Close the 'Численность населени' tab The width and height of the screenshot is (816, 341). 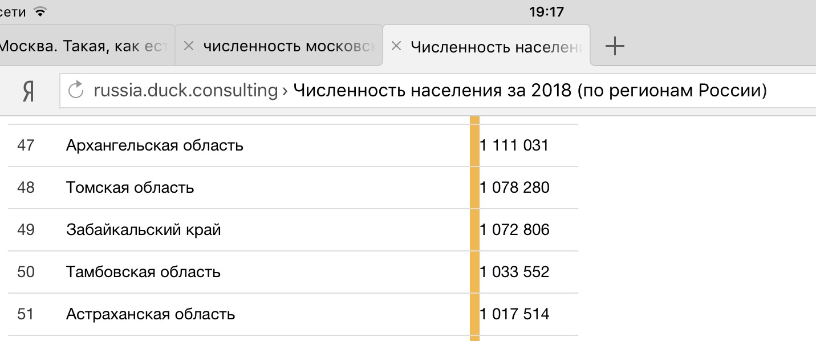pyautogui.click(x=397, y=46)
